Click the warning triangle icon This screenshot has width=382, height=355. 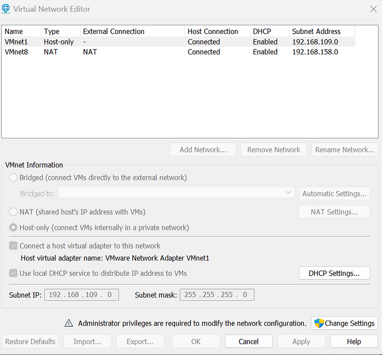pyautogui.click(x=69, y=323)
